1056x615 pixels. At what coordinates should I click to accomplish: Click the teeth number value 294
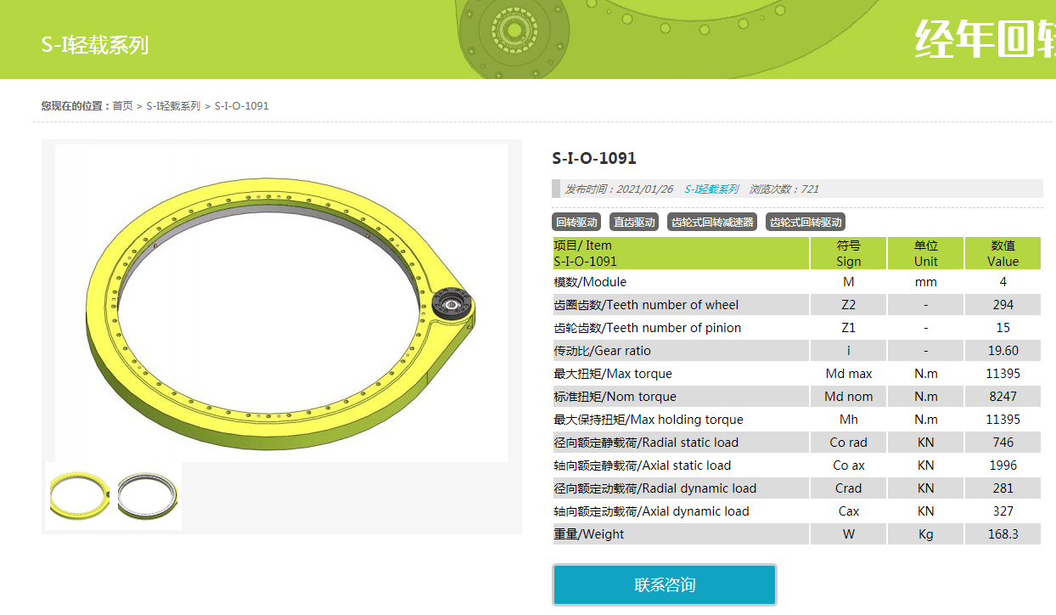click(x=1003, y=305)
